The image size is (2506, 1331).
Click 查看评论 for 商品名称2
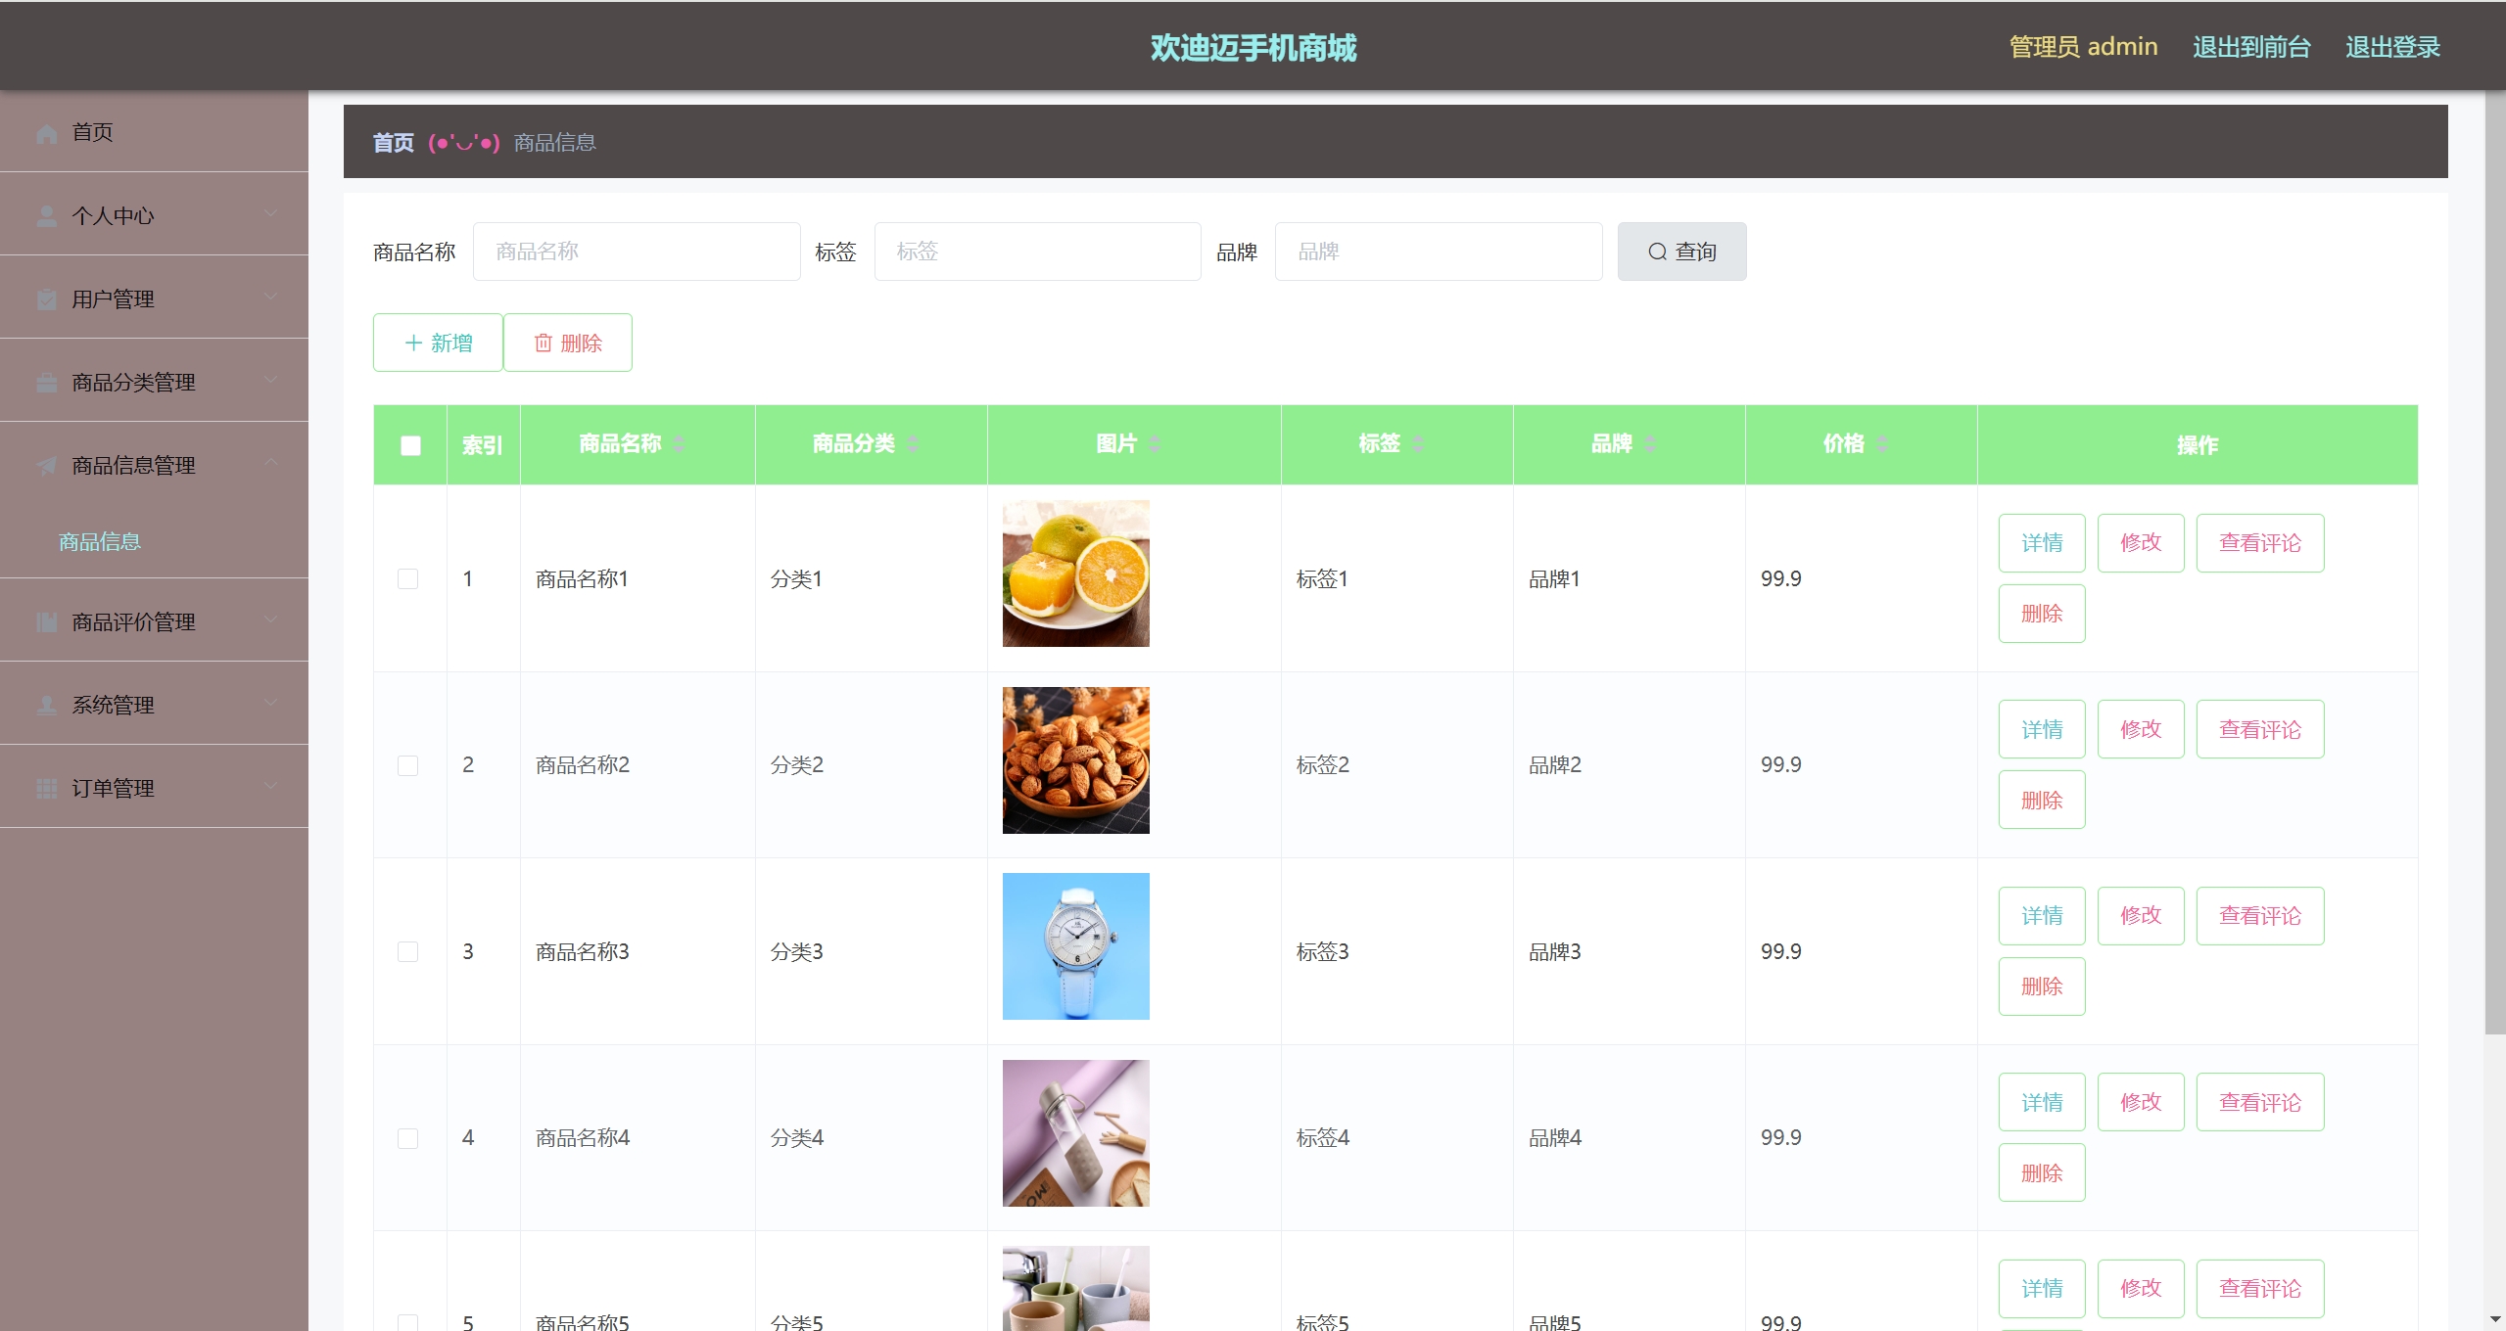point(2260,729)
